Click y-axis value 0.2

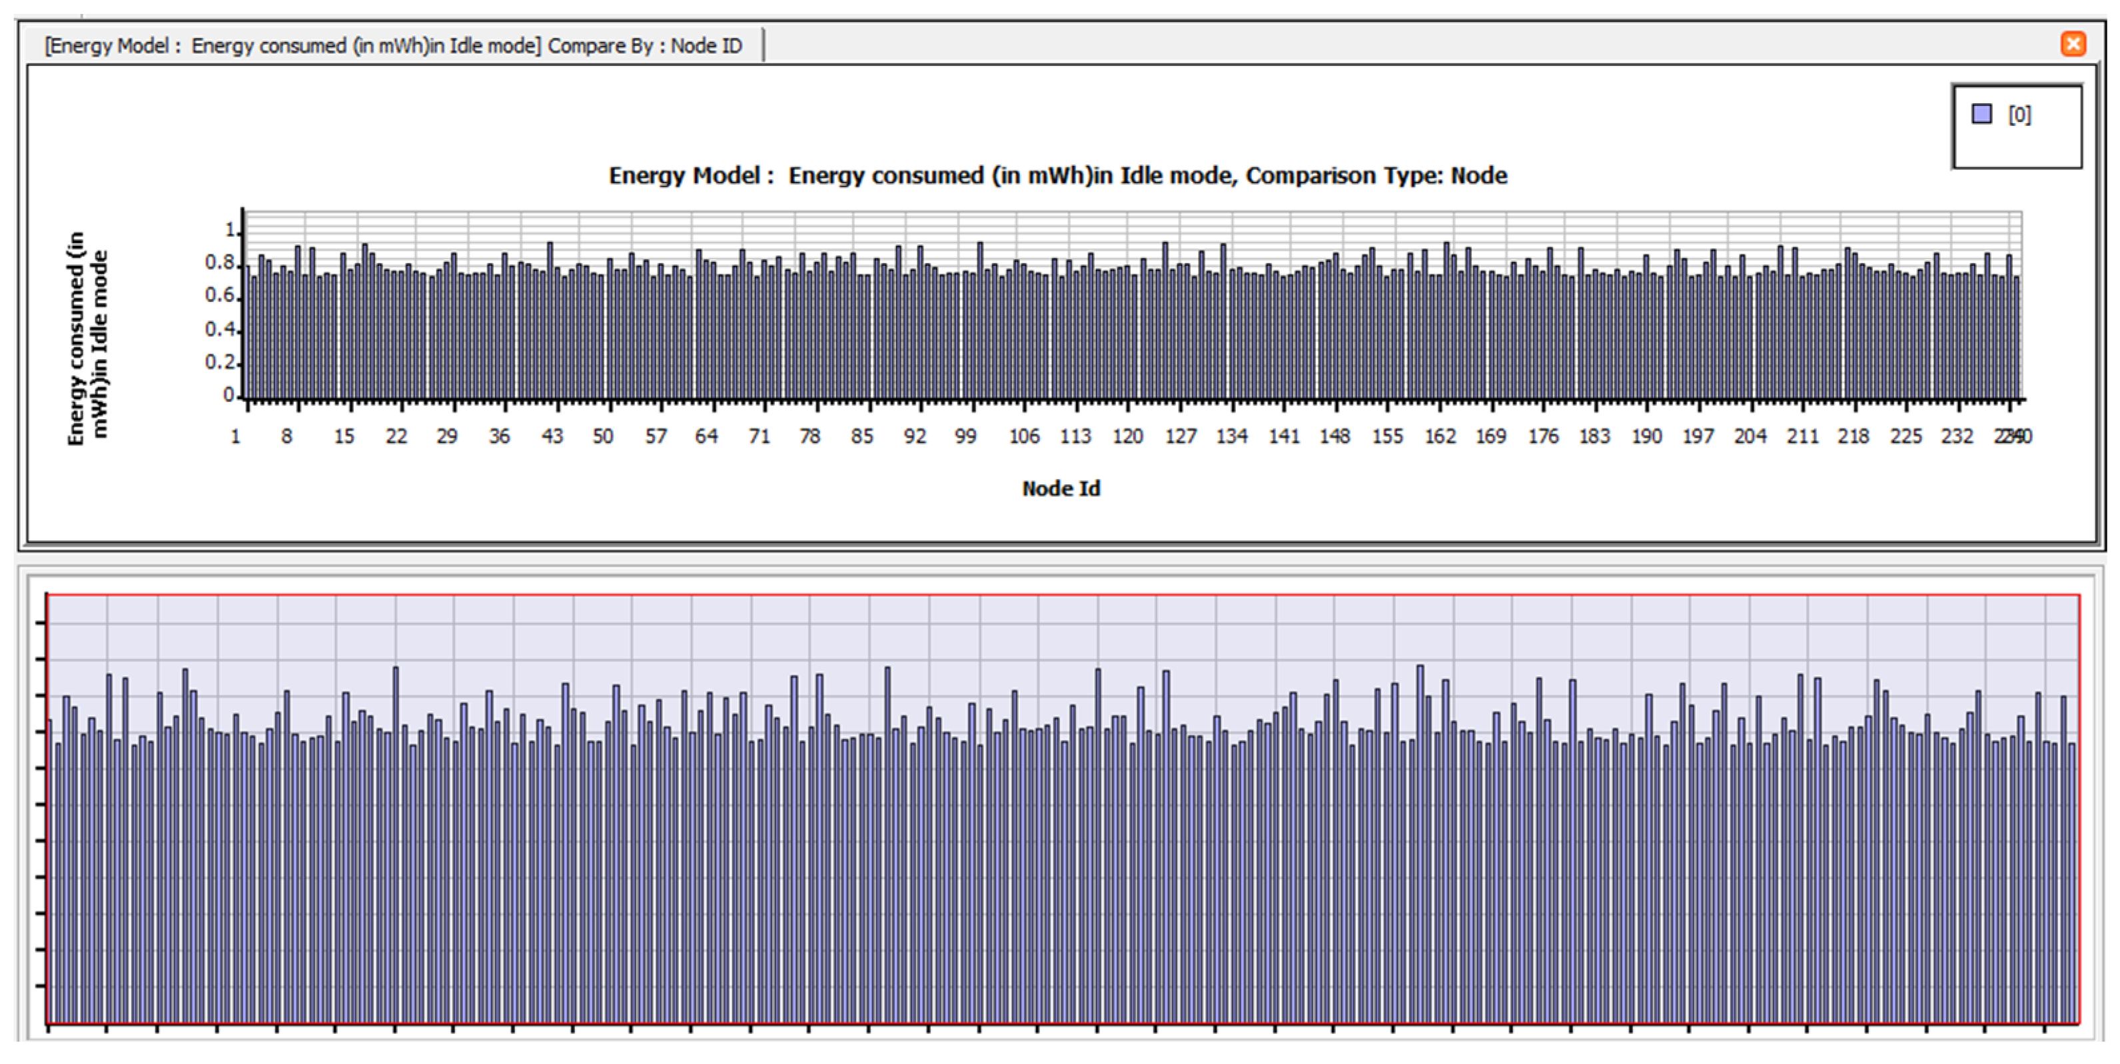coord(220,362)
